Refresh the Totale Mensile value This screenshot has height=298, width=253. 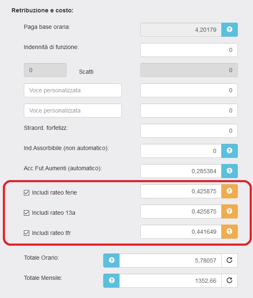click(x=230, y=281)
